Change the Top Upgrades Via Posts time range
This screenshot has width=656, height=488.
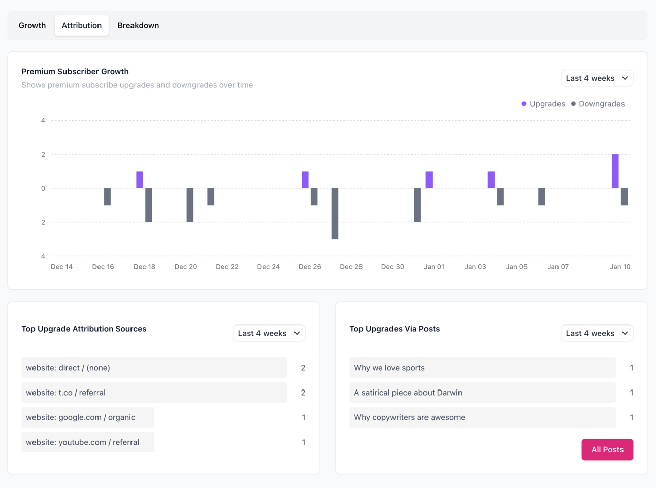pyautogui.click(x=597, y=333)
